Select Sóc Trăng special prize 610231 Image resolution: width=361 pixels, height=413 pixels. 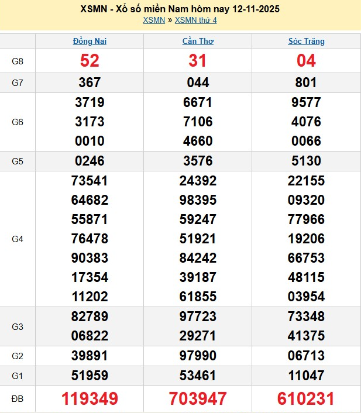click(306, 399)
